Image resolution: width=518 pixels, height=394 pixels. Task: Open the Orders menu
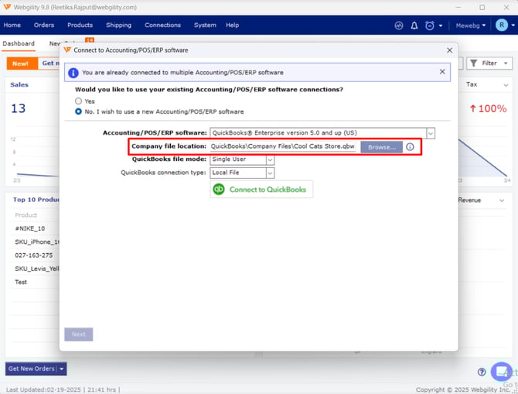point(43,26)
